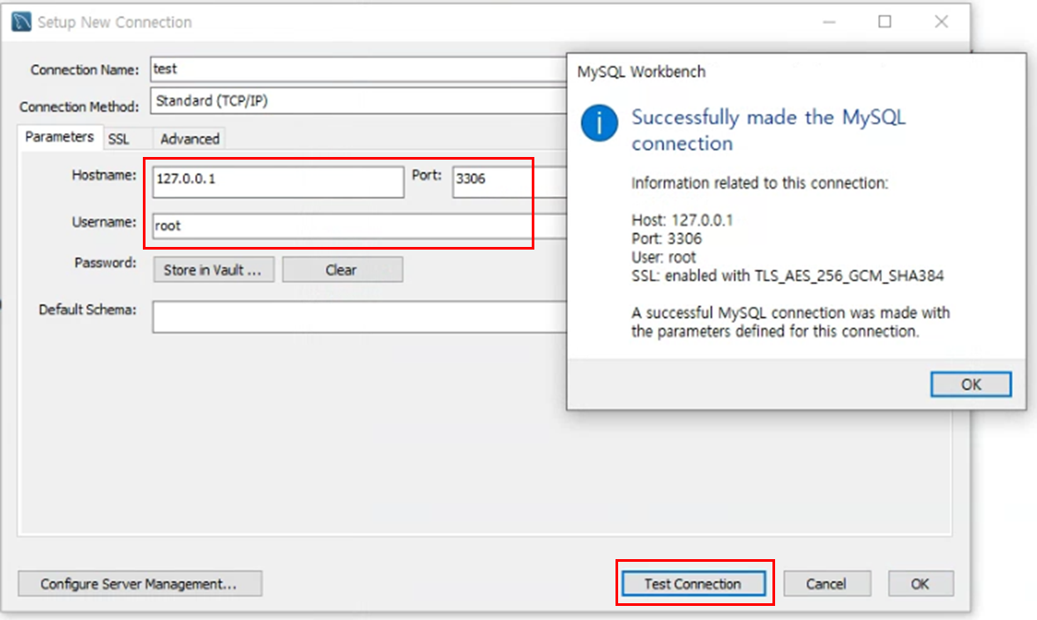Click the blue information icon in dialog
The height and width of the screenshot is (620, 1037).
tap(600, 123)
